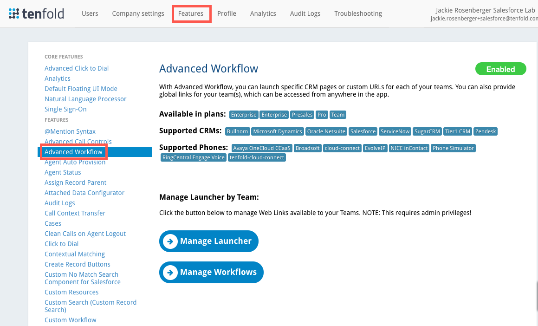Click the Phone Simulator badge
This screenshot has height=326, width=538.
point(453,148)
